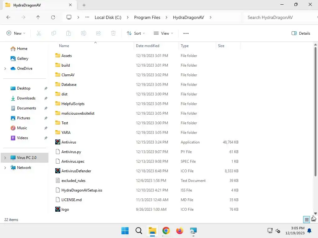Click the Delete trash icon
Viewport: 318px width, 238px height.
(x=113, y=33)
